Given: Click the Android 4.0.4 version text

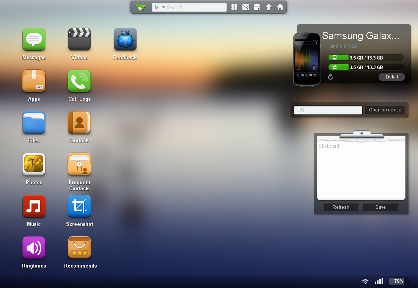Looking at the screenshot, I should [x=344, y=46].
